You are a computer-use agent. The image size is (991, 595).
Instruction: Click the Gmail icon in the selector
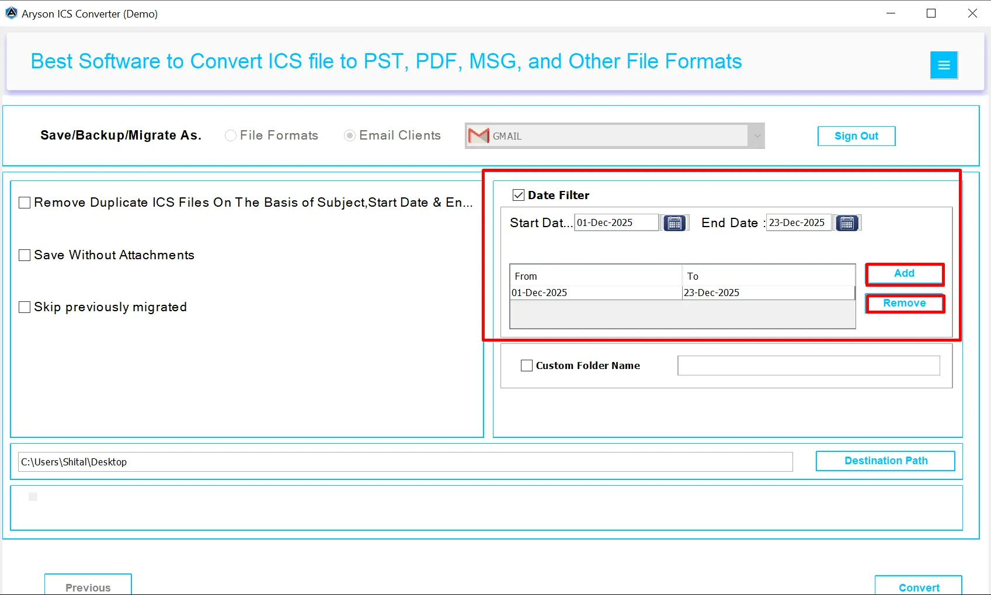click(x=478, y=135)
